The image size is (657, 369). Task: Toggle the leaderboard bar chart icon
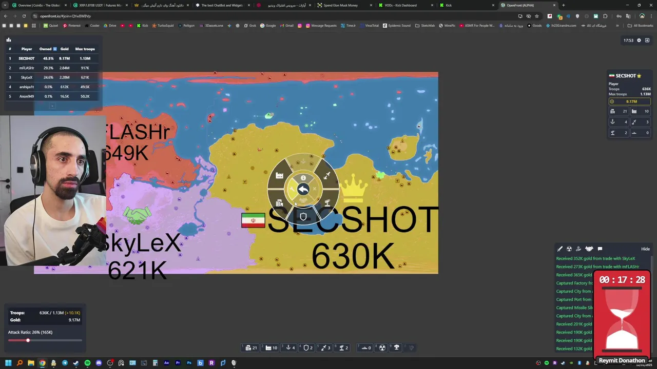coord(8,39)
